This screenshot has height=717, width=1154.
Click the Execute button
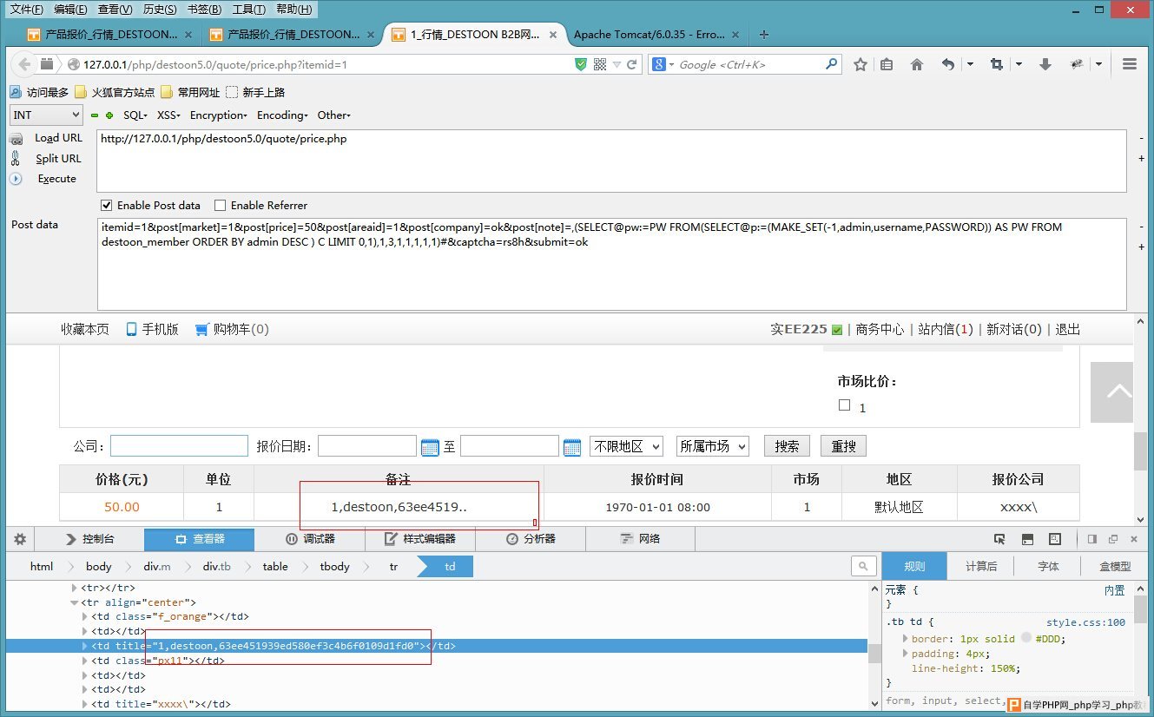click(x=57, y=179)
